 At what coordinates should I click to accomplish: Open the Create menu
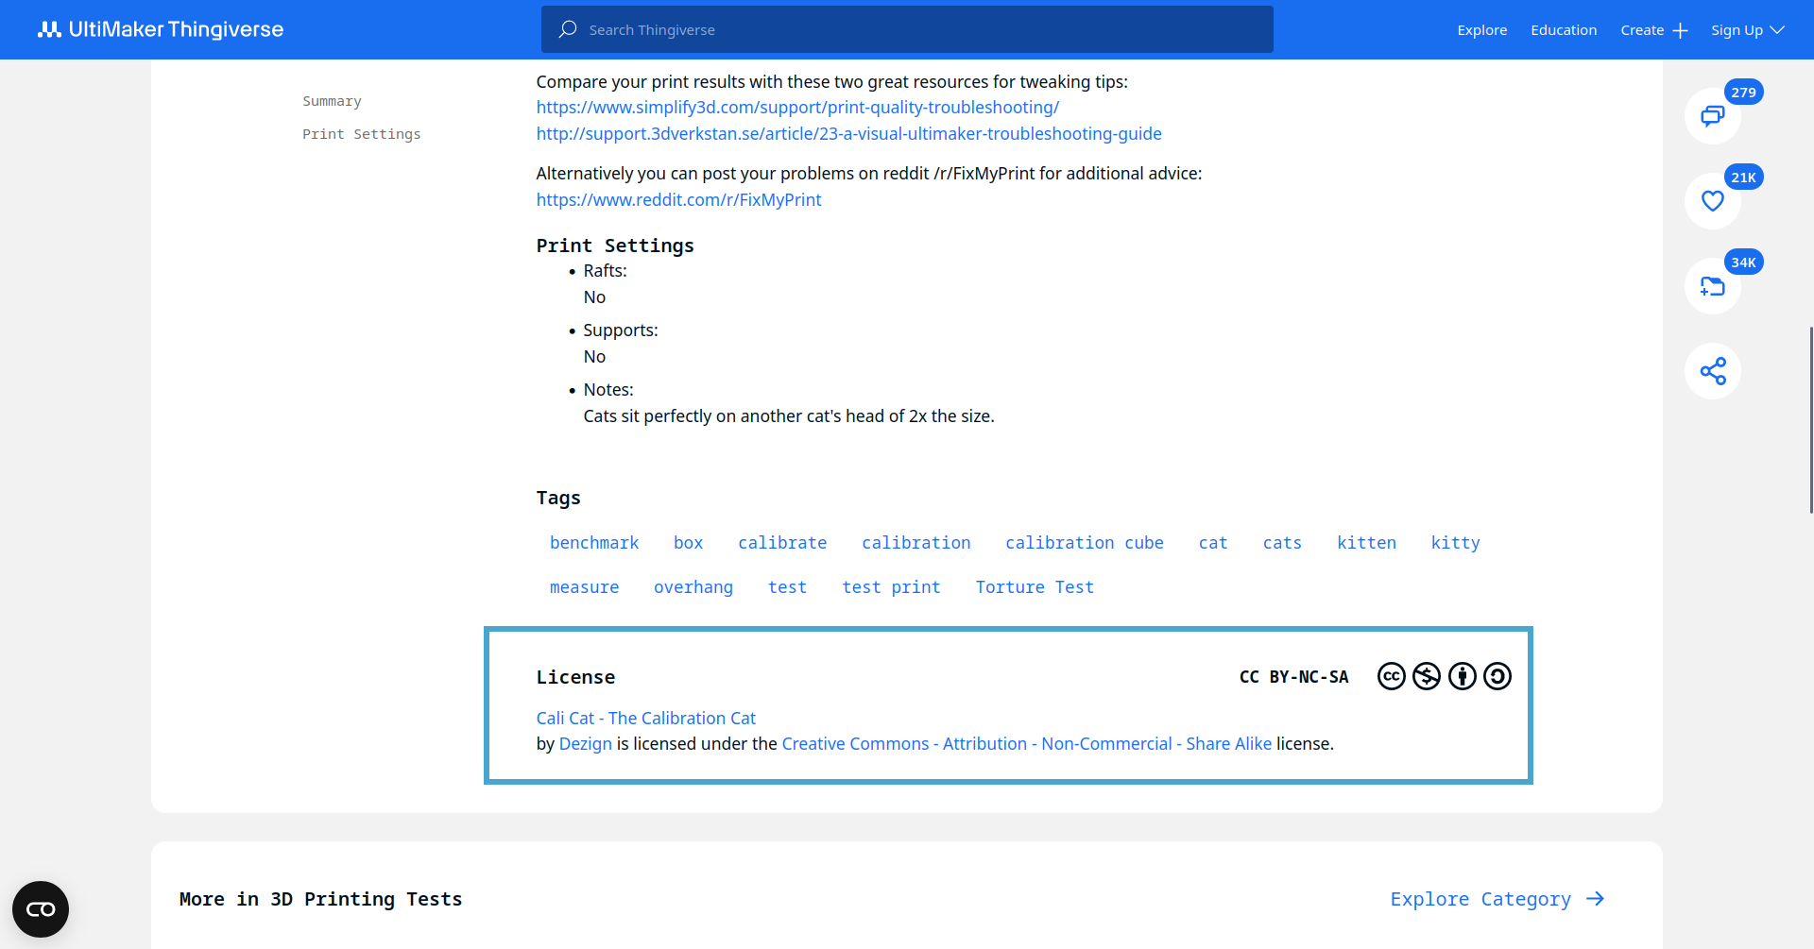[x=1653, y=30]
